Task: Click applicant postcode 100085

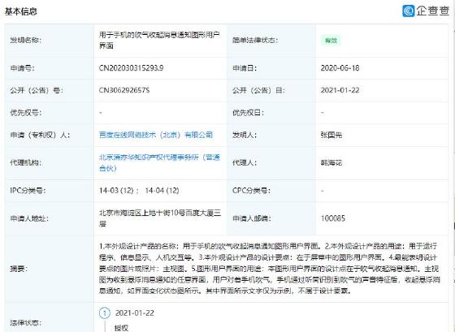Action: click(333, 218)
